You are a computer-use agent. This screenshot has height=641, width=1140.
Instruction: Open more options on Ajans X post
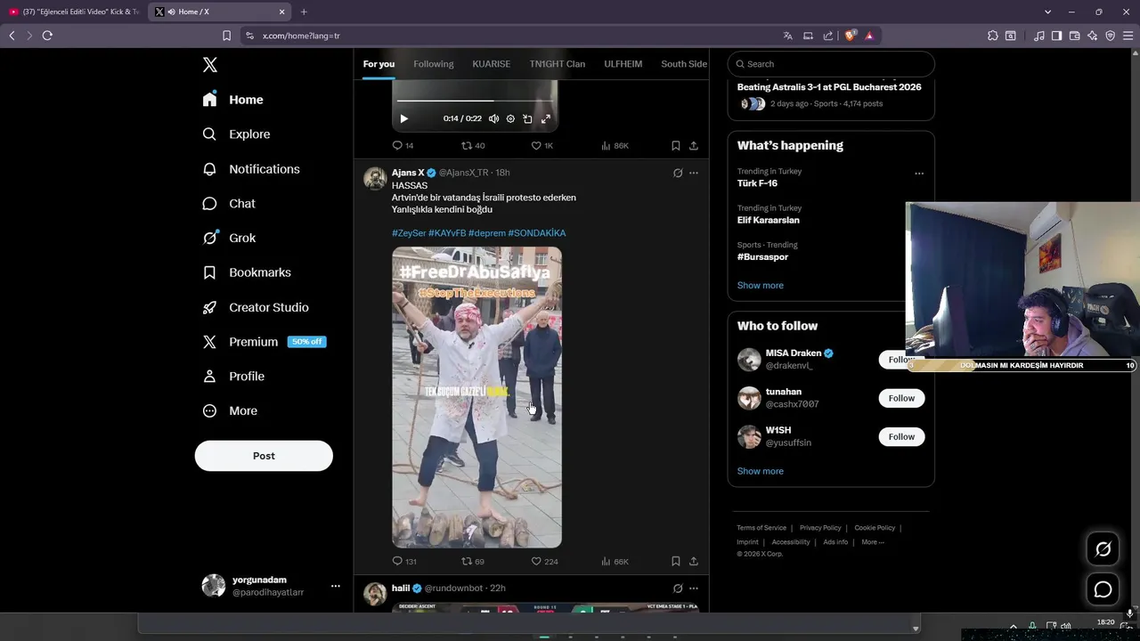coord(694,173)
